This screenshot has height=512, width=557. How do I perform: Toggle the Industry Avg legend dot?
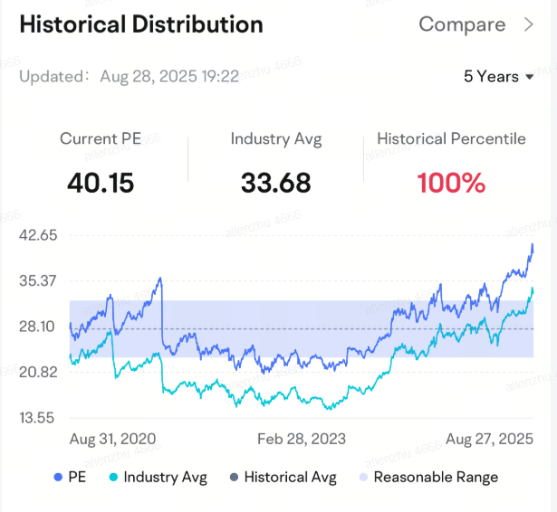113,477
